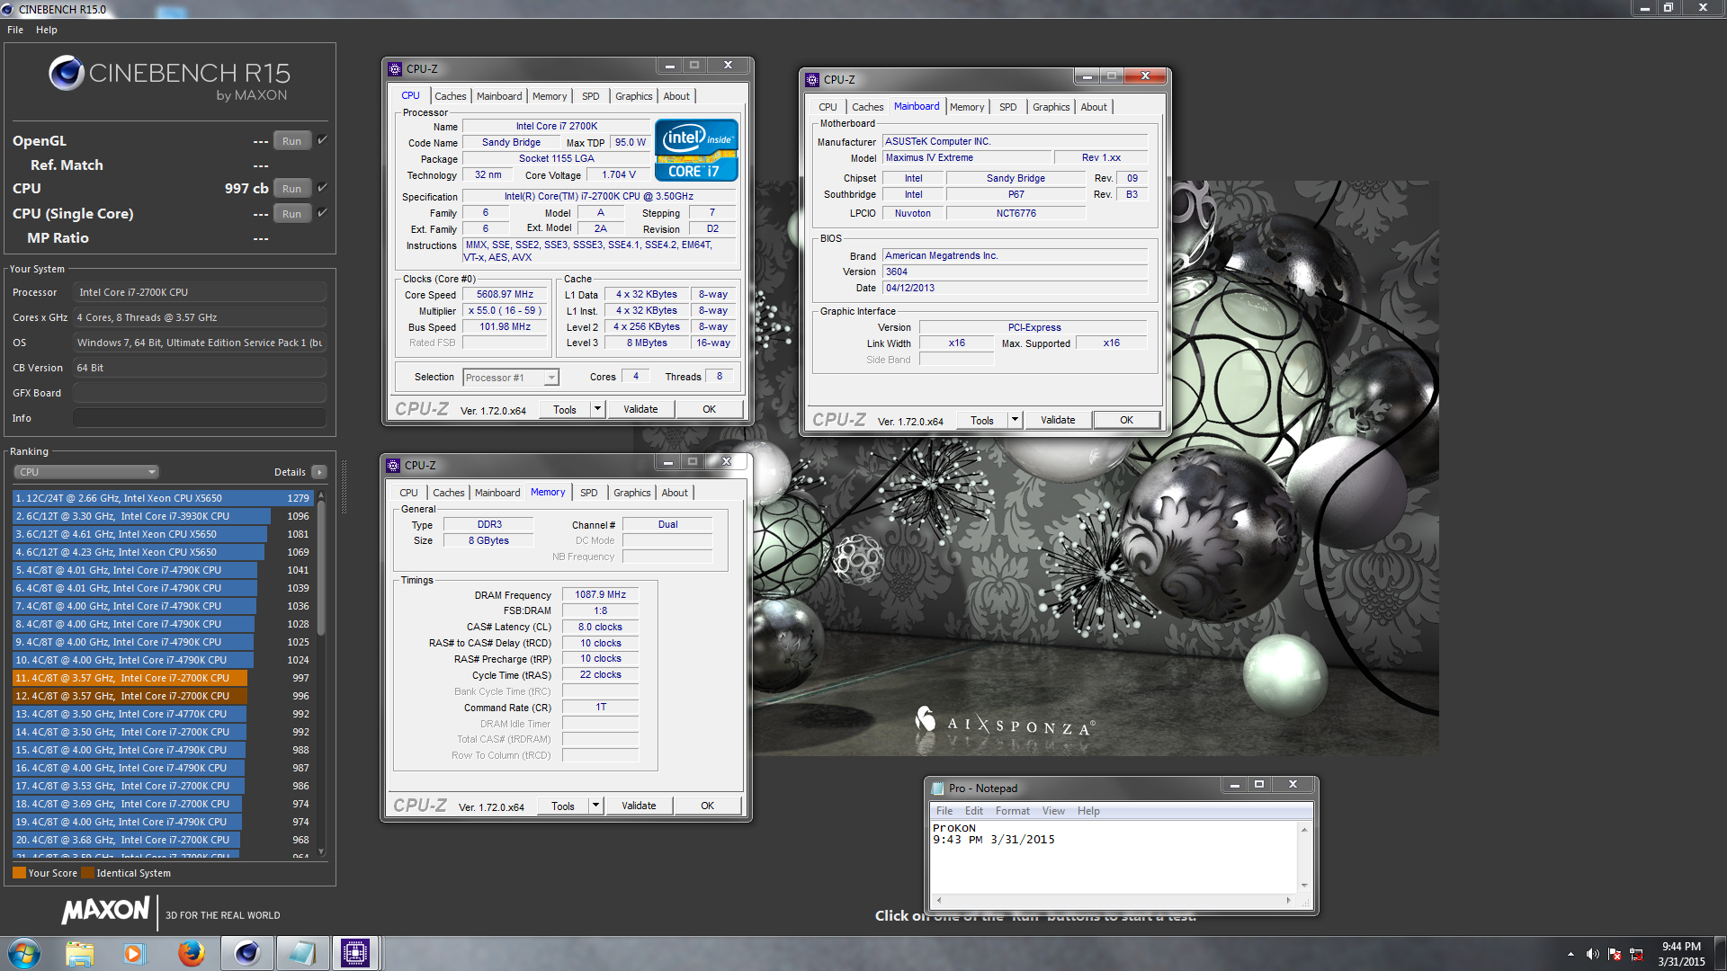Expand Tools arrow in Mainboard CPU-Z window
This screenshot has height=971, width=1727.
point(1014,420)
